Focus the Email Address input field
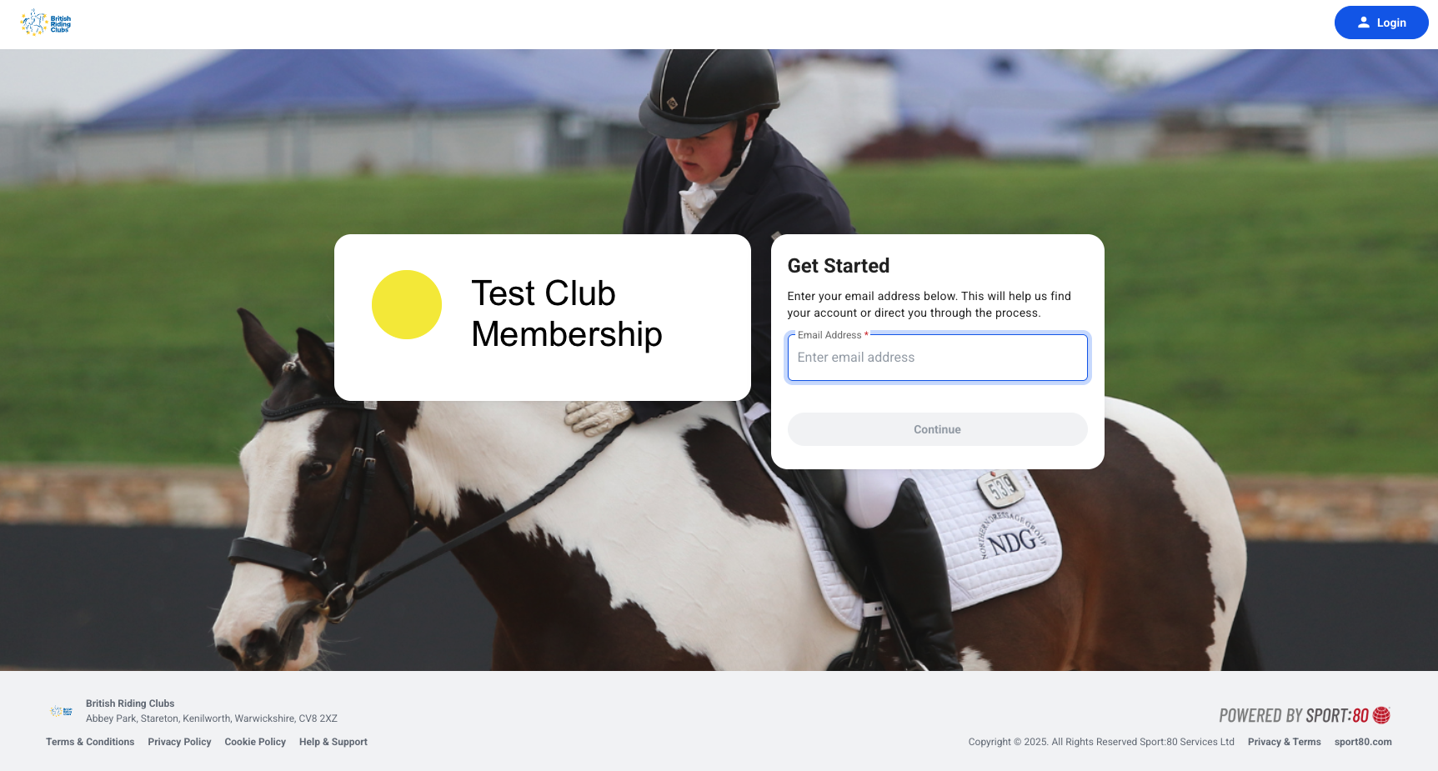Viewport: 1438px width, 771px height. pyautogui.click(x=938, y=358)
